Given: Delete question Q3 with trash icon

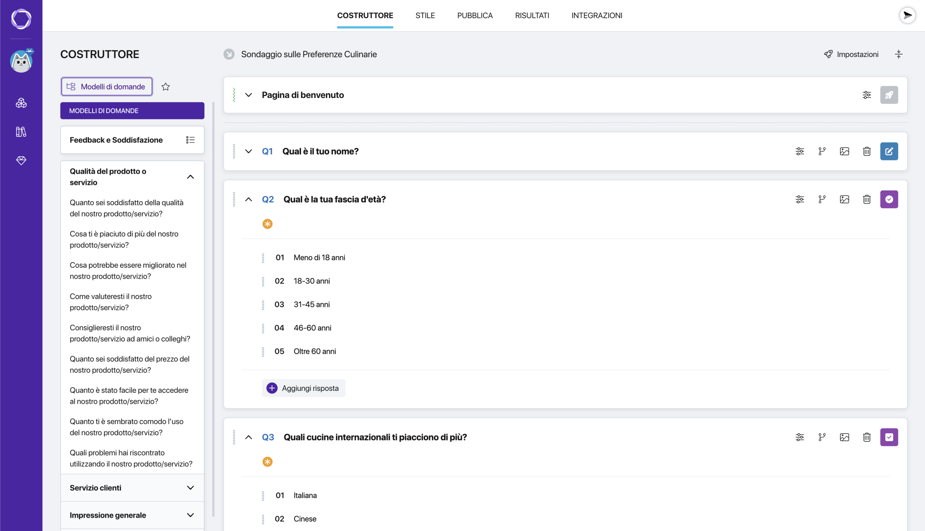Looking at the screenshot, I should coord(867,437).
